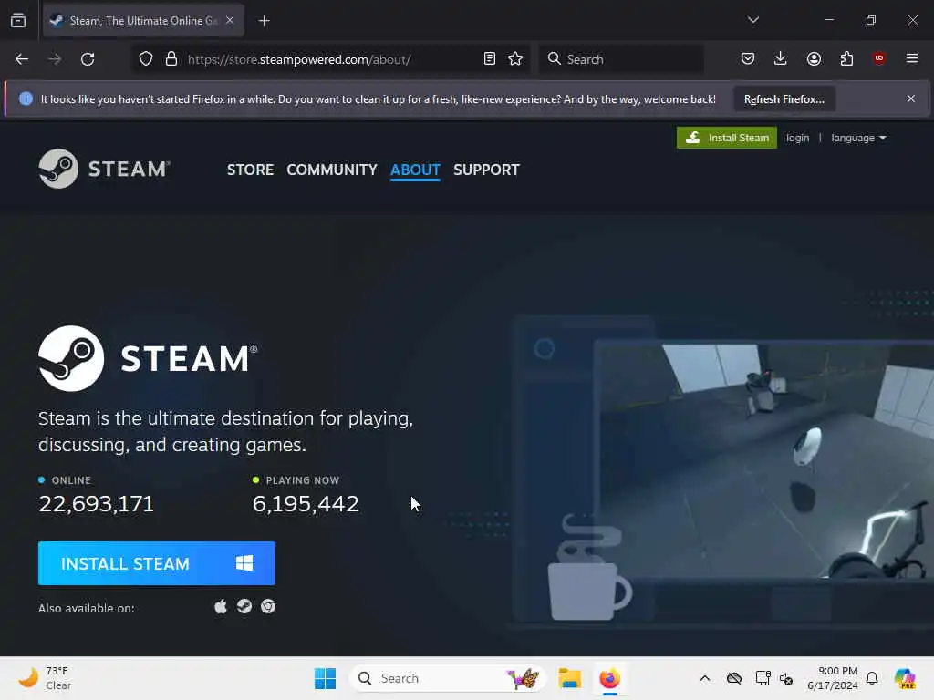Open the Firefox View icon
Viewport: 934px width, 700px height.
tap(18, 20)
